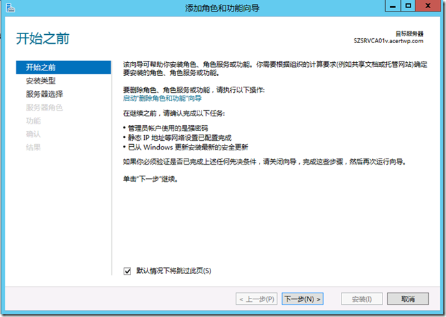Open the 启动"删除角色和功能"向导 link
Image resolution: width=446 pixels, height=317 pixels.
[162, 98]
